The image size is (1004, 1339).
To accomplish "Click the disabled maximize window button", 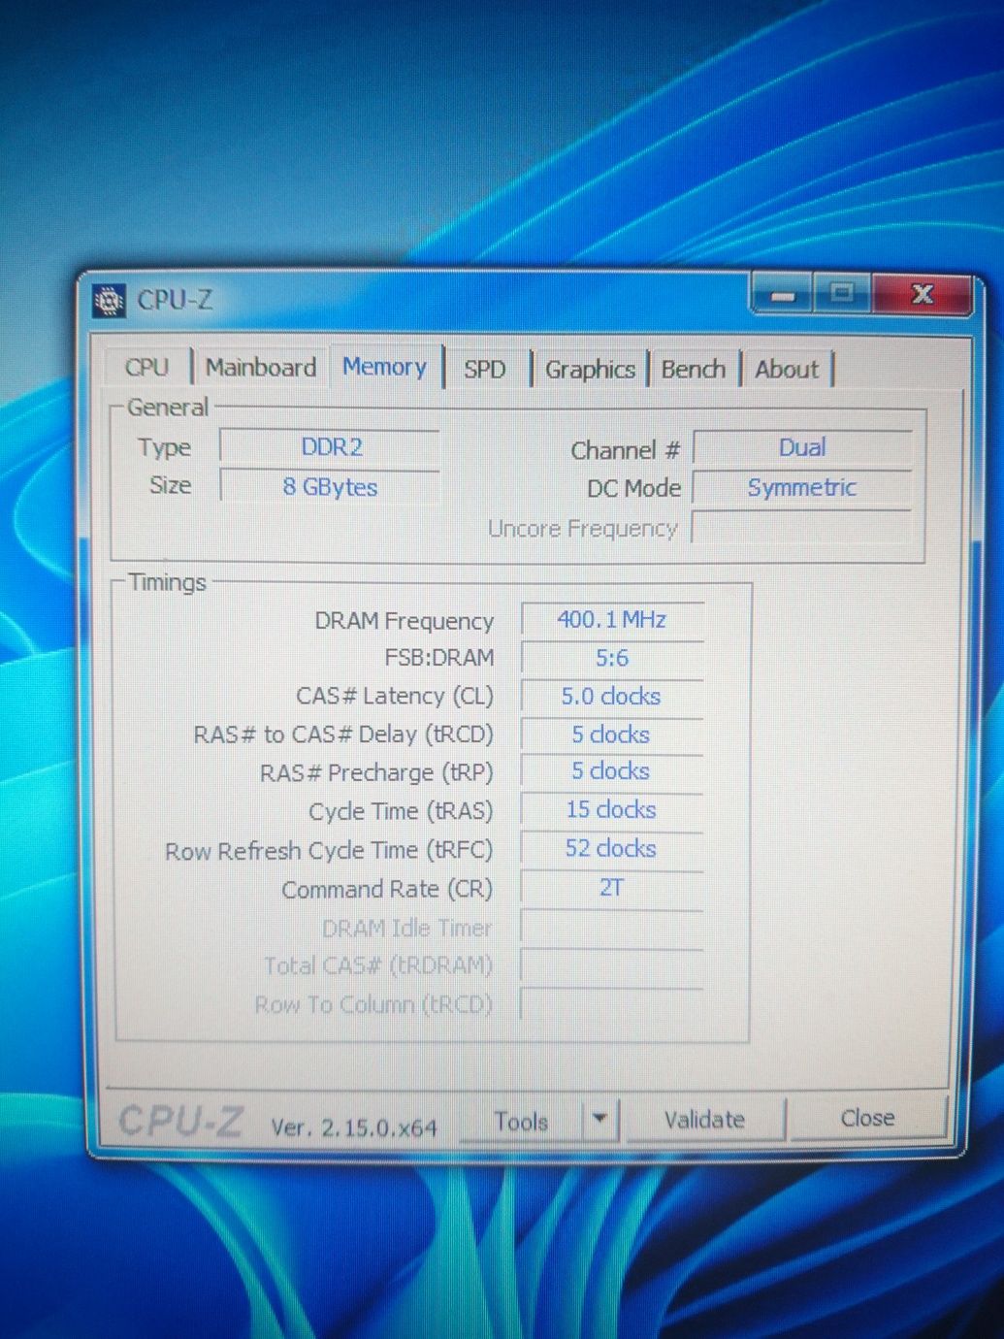I will (x=842, y=293).
